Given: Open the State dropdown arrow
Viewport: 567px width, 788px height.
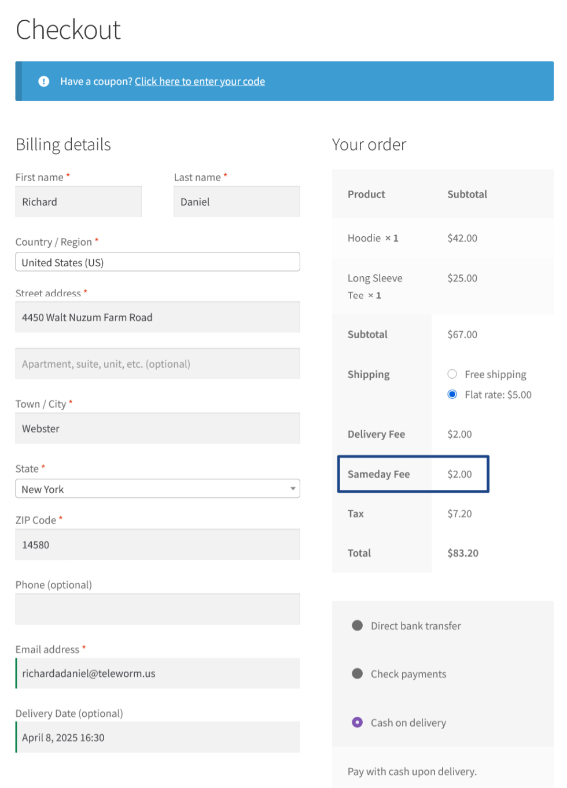Looking at the screenshot, I should 293,489.
